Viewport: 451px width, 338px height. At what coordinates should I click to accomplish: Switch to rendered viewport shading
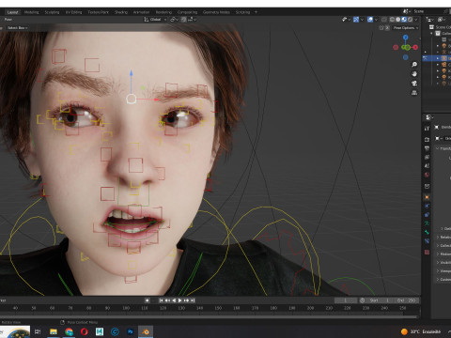410,20
